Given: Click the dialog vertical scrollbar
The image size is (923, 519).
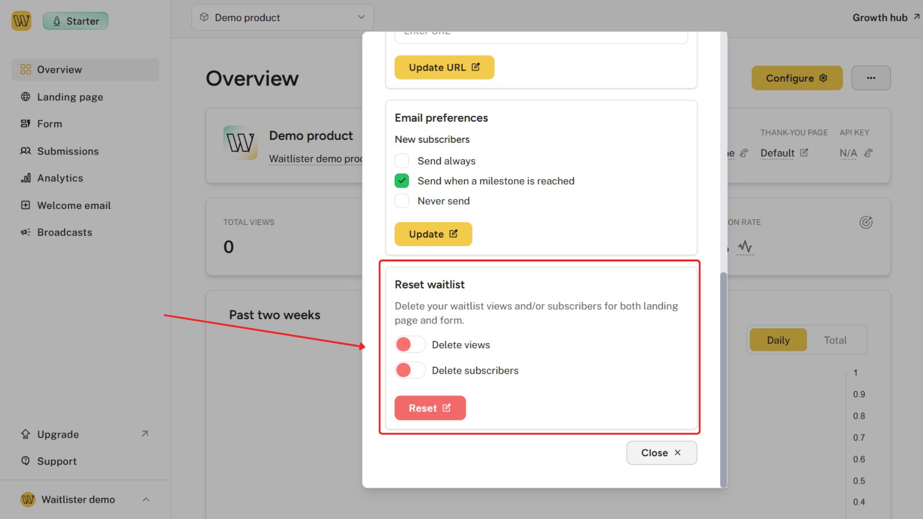Looking at the screenshot, I should coord(723,380).
